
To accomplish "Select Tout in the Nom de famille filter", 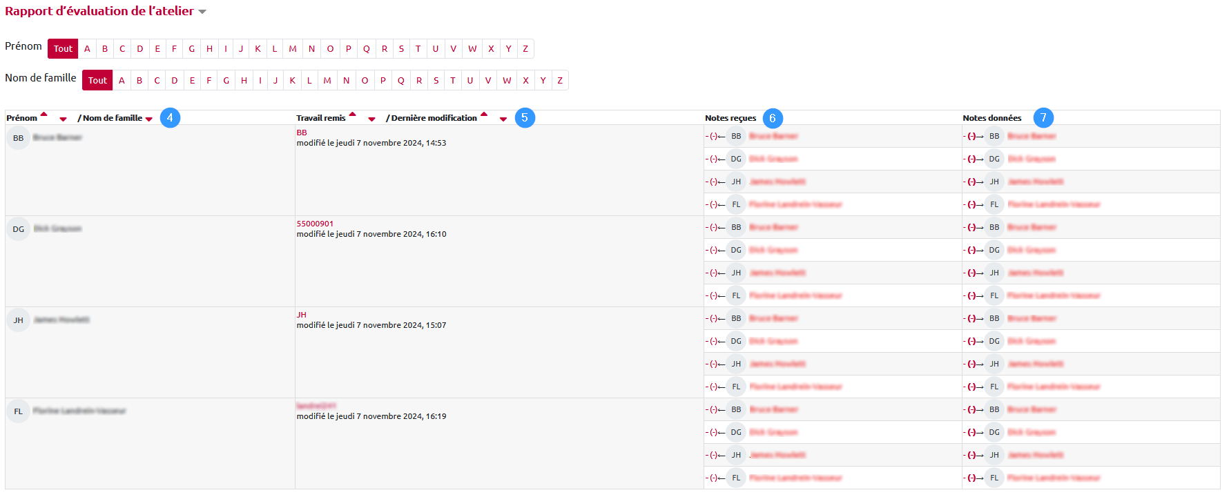I will coord(97,81).
